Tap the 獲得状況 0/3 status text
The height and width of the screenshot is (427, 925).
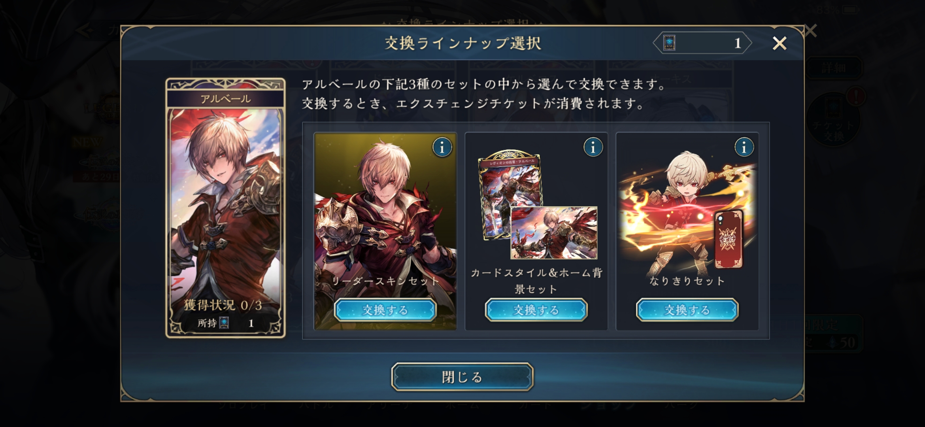click(x=223, y=305)
